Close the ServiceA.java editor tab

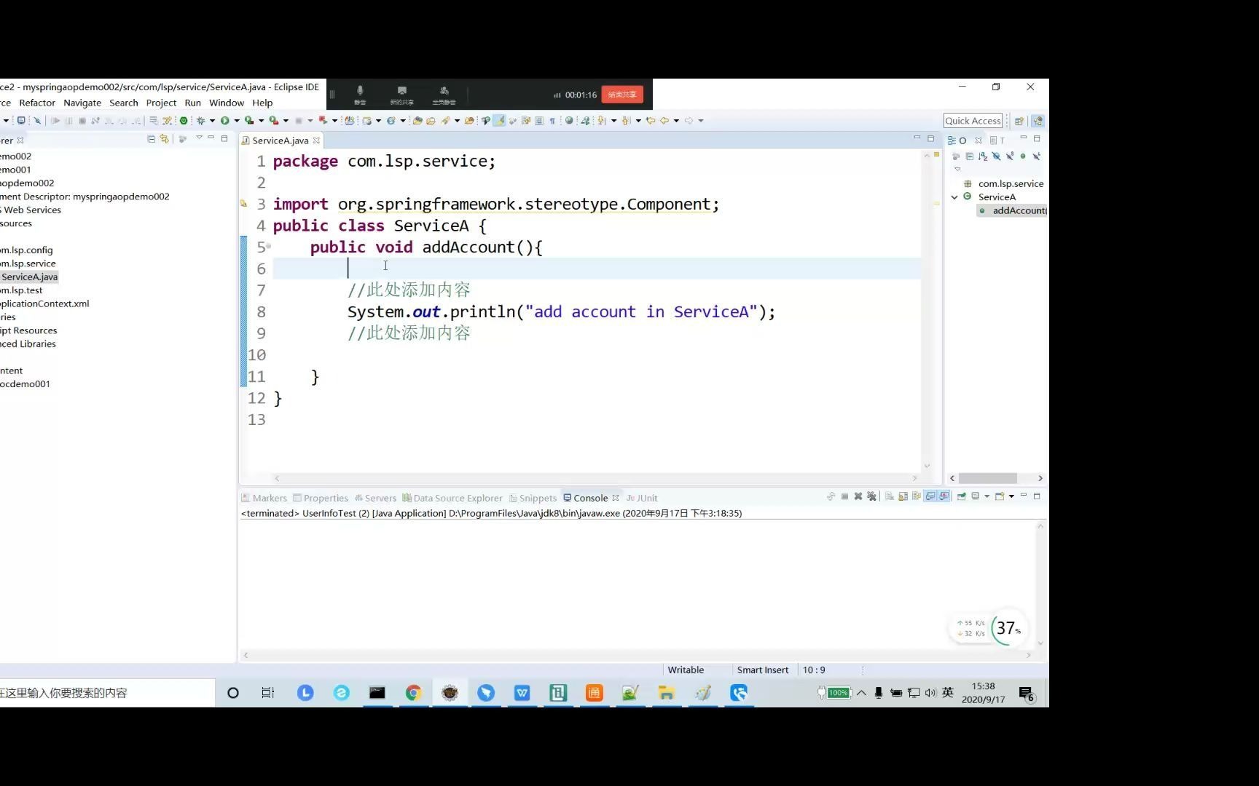pyautogui.click(x=316, y=140)
